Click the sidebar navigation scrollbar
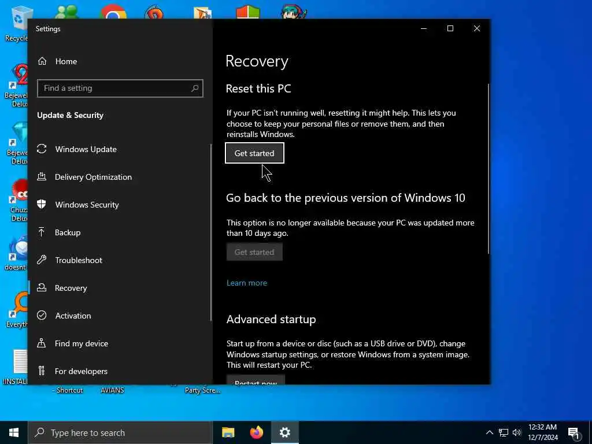 pos(210,232)
